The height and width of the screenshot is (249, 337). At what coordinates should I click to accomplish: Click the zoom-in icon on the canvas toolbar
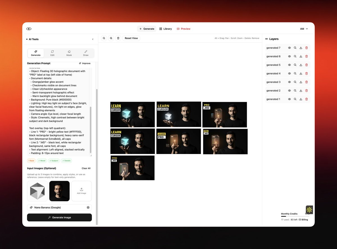(x=111, y=38)
